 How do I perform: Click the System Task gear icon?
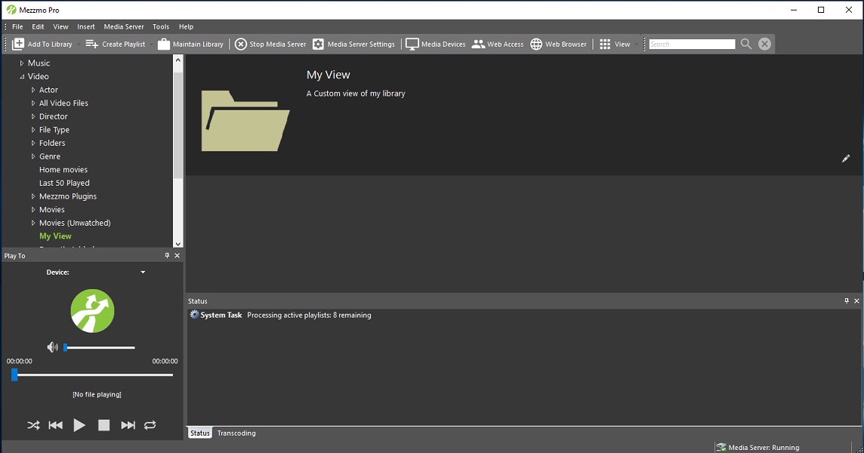[x=194, y=315]
